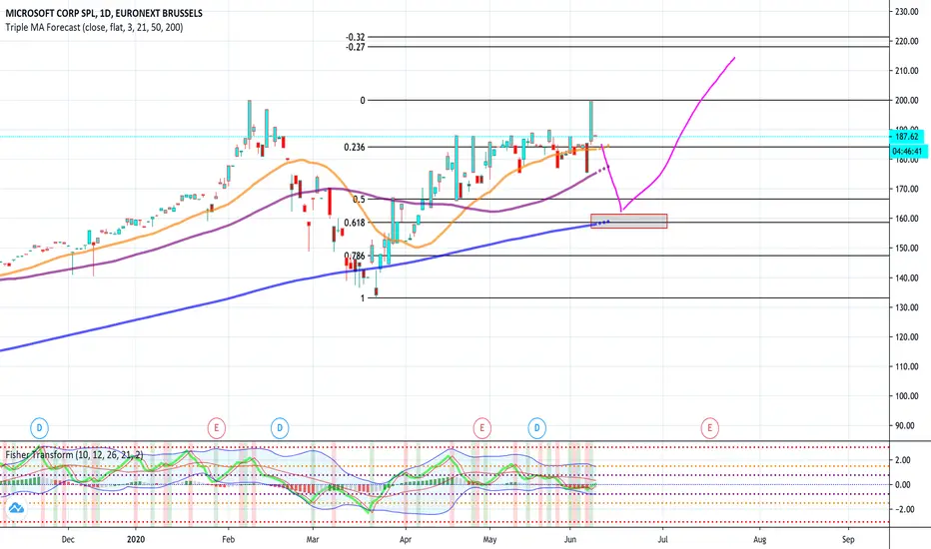This screenshot has width=931, height=549.
Task: Click -2.00 on the Fisher Transform axis
Action: (902, 509)
